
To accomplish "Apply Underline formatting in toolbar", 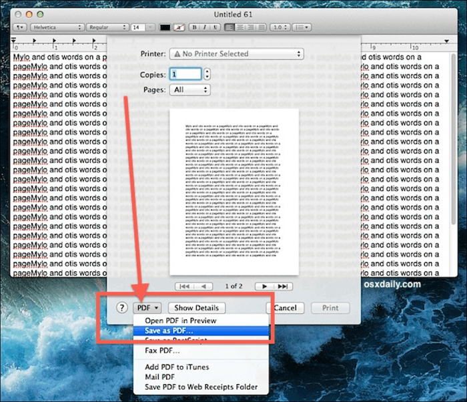I will coord(215,27).
